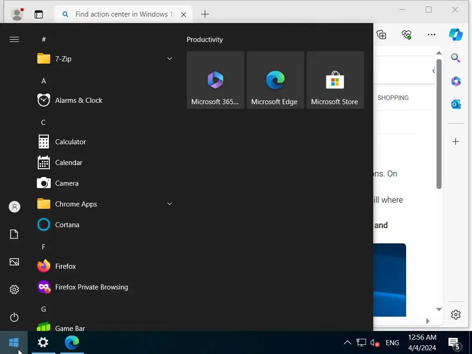Launch Cortana from the app list
The width and height of the screenshot is (472, 354).
click(x=106, y=225)
